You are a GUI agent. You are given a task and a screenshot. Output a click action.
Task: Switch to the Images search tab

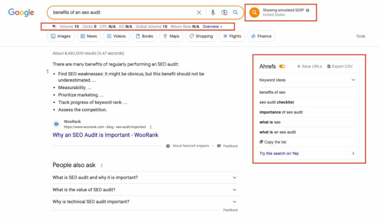(x=61, y=36)
